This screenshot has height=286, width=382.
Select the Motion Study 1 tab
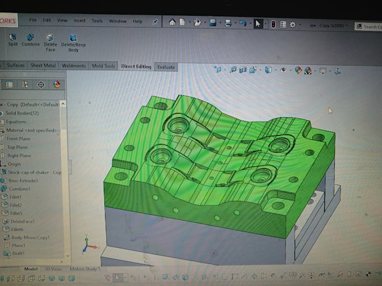pos(85,269)
